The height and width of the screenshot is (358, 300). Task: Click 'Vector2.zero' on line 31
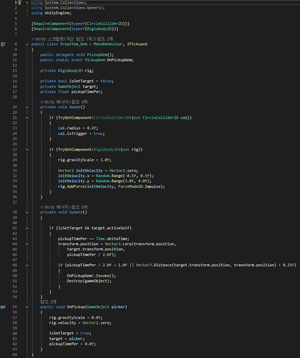coord(122,171)
